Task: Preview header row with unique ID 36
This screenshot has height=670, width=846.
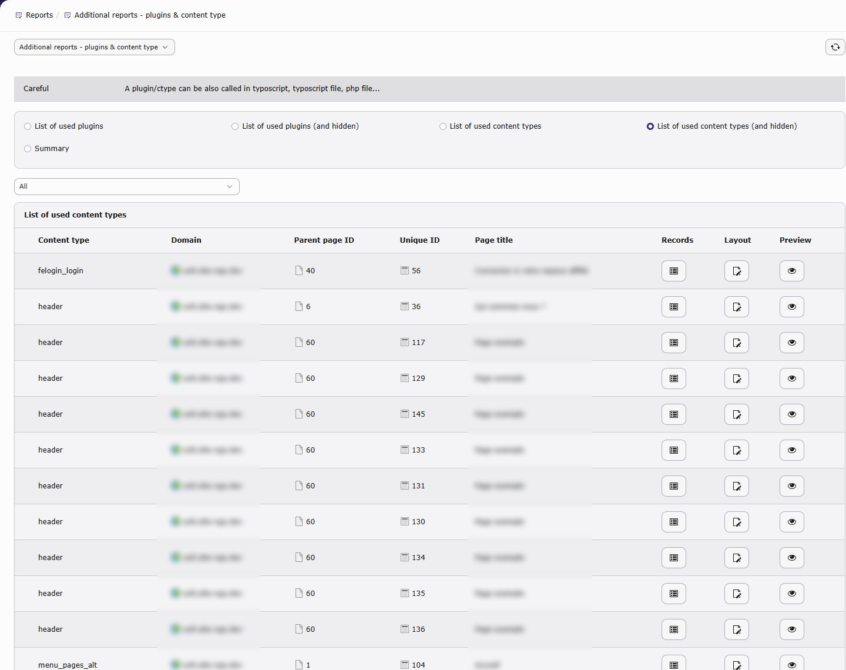Action: point(792,307)
